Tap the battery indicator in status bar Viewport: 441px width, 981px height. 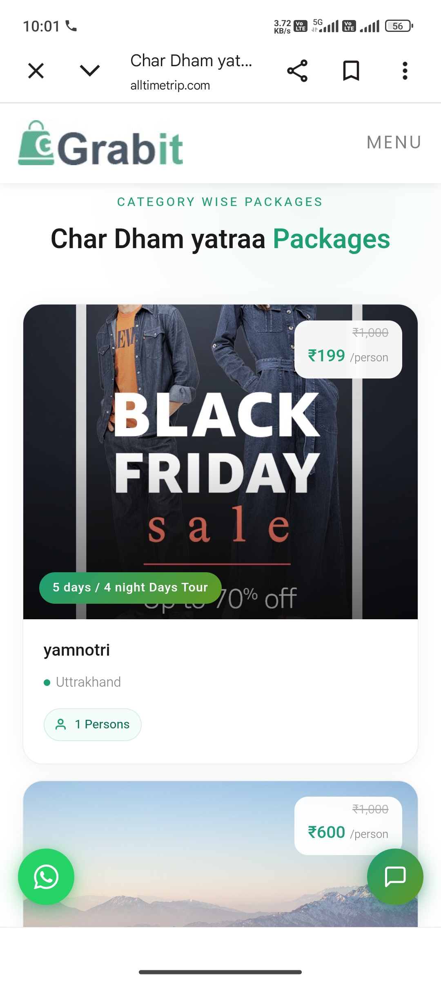[399, 26]
